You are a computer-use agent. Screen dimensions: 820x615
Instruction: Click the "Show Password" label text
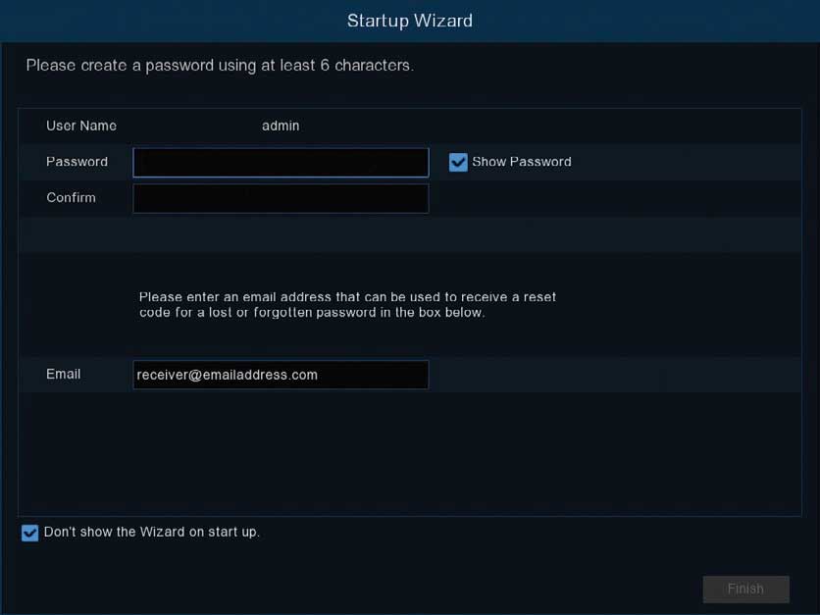[x=521, y=162]
